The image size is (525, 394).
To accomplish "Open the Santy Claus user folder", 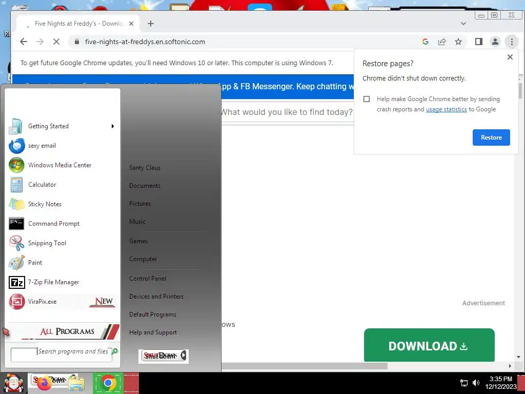I will [145, 168].
